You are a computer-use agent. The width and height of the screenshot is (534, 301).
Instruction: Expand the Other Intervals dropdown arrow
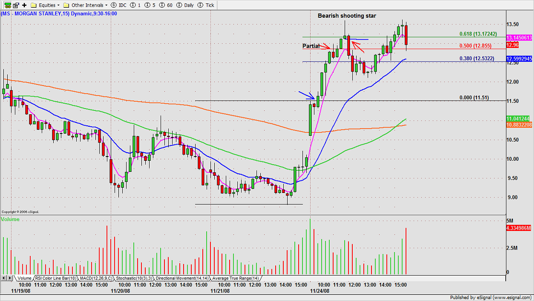(x=106, y=5)
